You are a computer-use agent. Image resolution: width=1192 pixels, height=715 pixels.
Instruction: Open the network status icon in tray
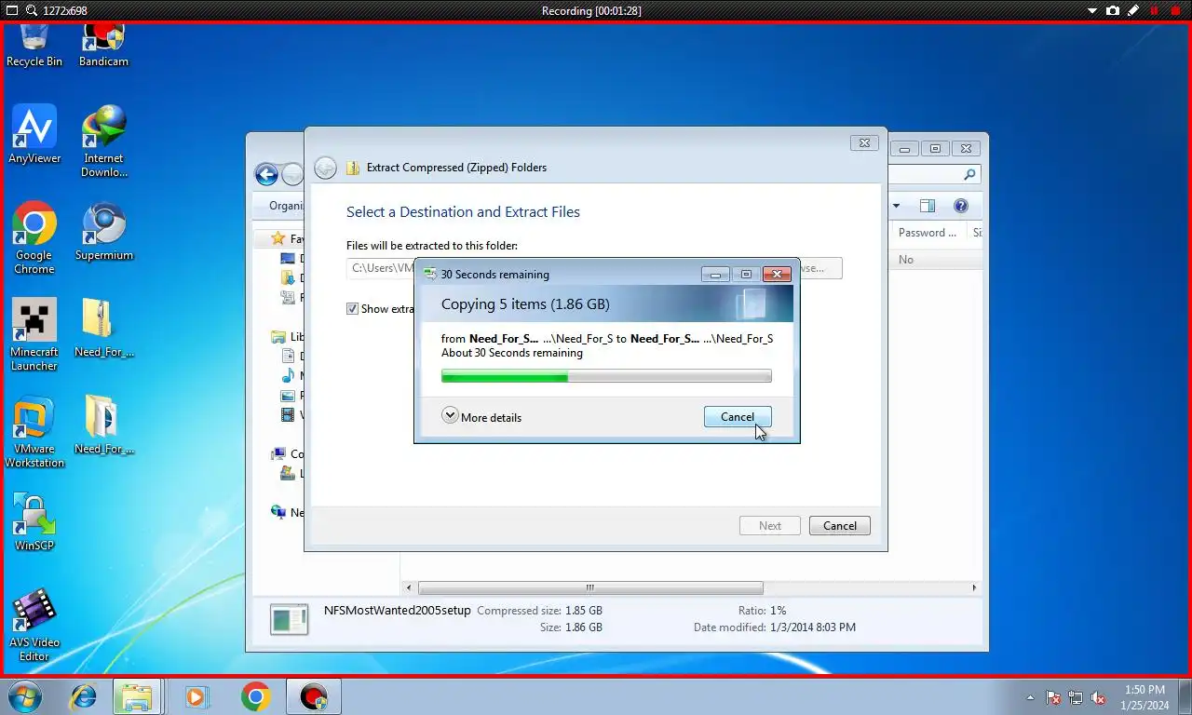1076,697
